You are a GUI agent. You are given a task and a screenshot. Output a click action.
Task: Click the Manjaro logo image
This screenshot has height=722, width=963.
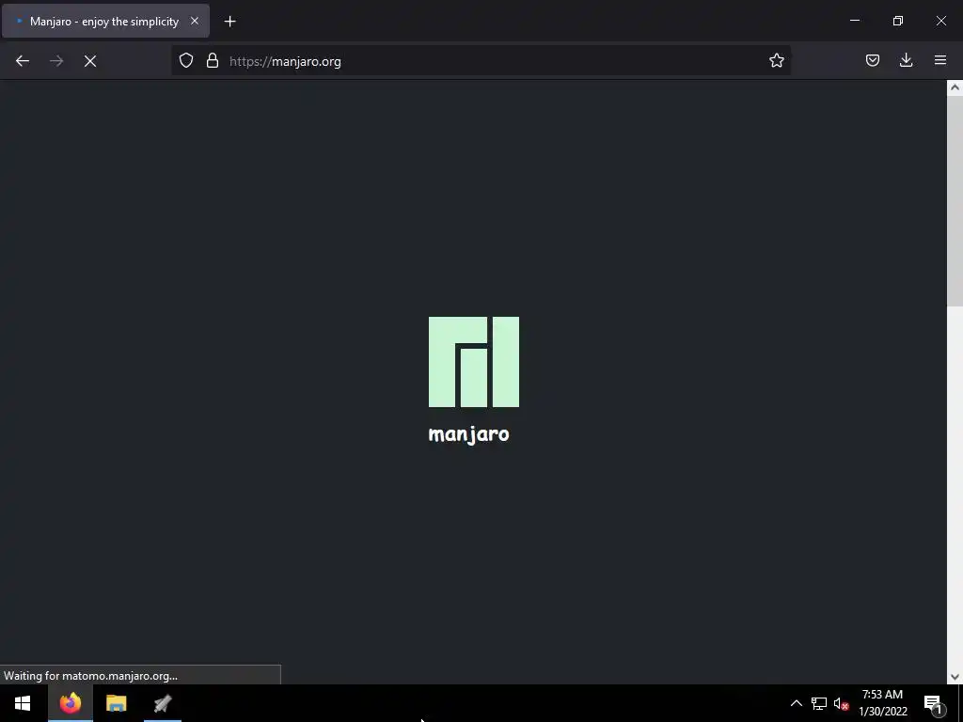474,362
